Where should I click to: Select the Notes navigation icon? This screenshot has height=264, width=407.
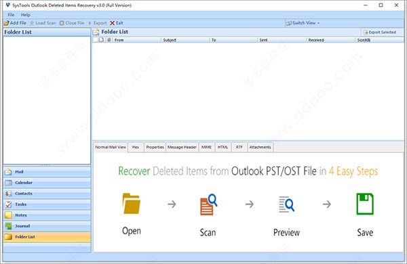(9, 215)
